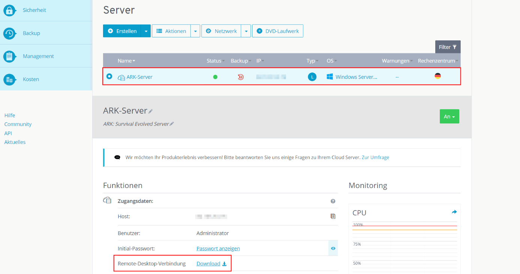The width and height of the screenshot is (520, 274).
Task: Click the speech bubble survey icon
Action: [x=117, y=157]
